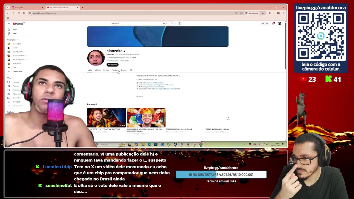Viewport: 354px width, 199px height.
Task: Click the Criar button
Action: point(265,23)
